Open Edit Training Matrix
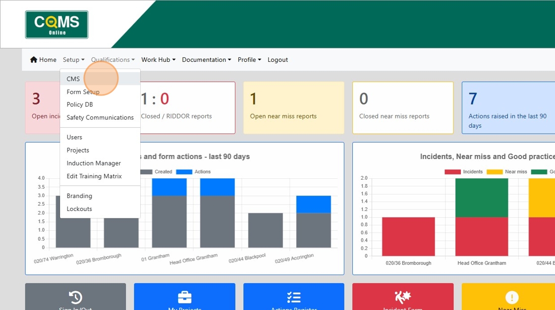This screenshot has width=555, height=310. (x=94, y=176)
